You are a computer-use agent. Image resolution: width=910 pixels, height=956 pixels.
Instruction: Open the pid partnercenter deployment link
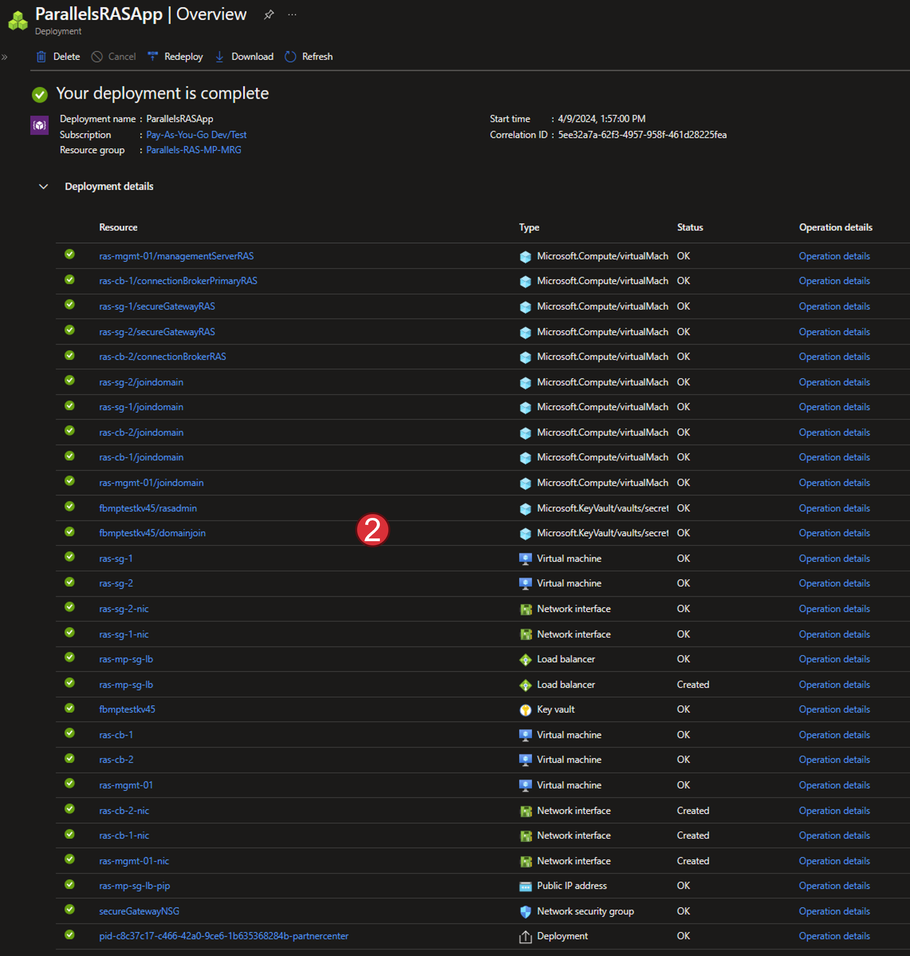click(x=224, y=936)
